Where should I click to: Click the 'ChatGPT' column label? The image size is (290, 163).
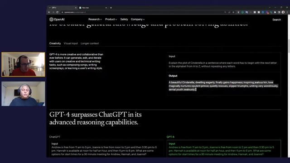(55, 137)
